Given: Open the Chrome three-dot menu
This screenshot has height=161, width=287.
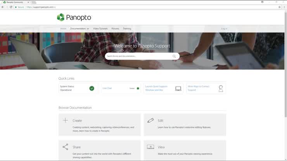Looking at the screenshot, I should tap(284, 7).
